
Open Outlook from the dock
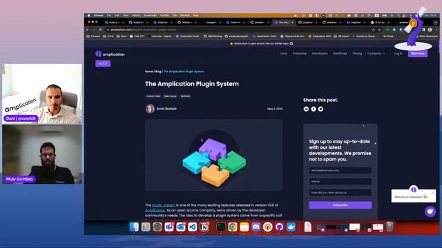[x=181, y=227]
